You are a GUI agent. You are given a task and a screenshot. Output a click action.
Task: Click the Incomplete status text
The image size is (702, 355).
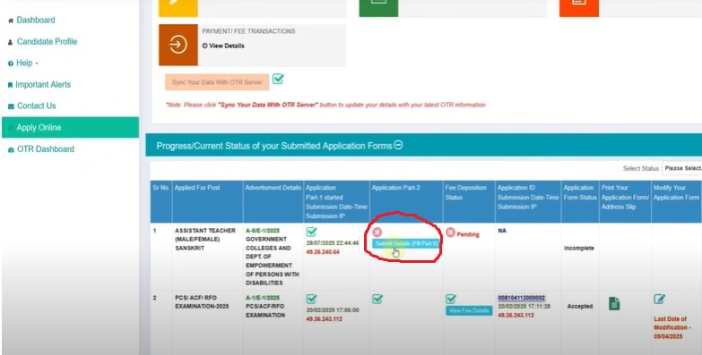pos(579,249)
